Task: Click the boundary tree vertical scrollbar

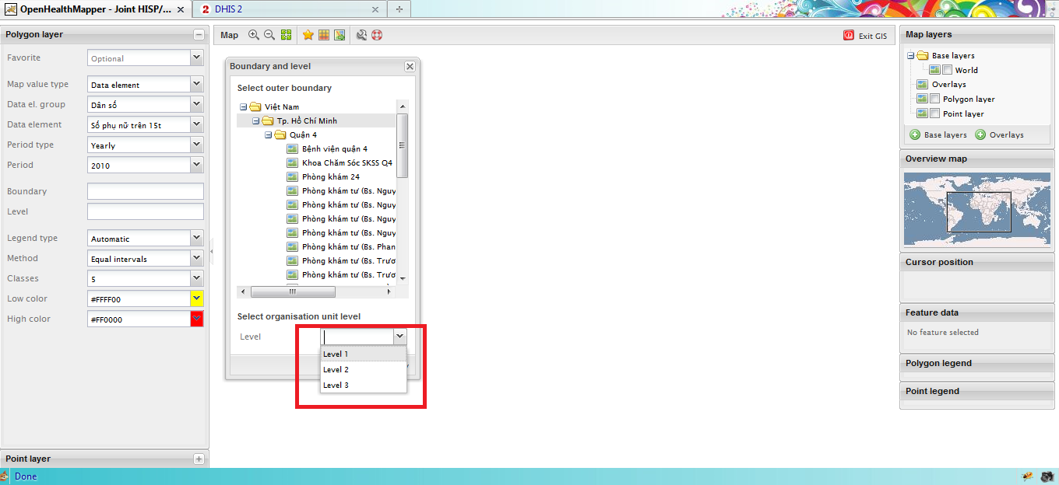Action: tap(402, 145)
